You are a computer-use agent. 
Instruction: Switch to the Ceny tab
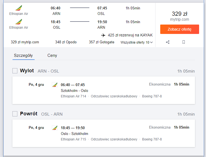52,55
